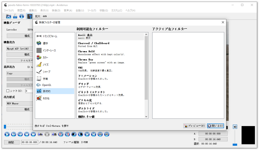Click the 閉じる button in filter dialog

(x=215, y=126)
